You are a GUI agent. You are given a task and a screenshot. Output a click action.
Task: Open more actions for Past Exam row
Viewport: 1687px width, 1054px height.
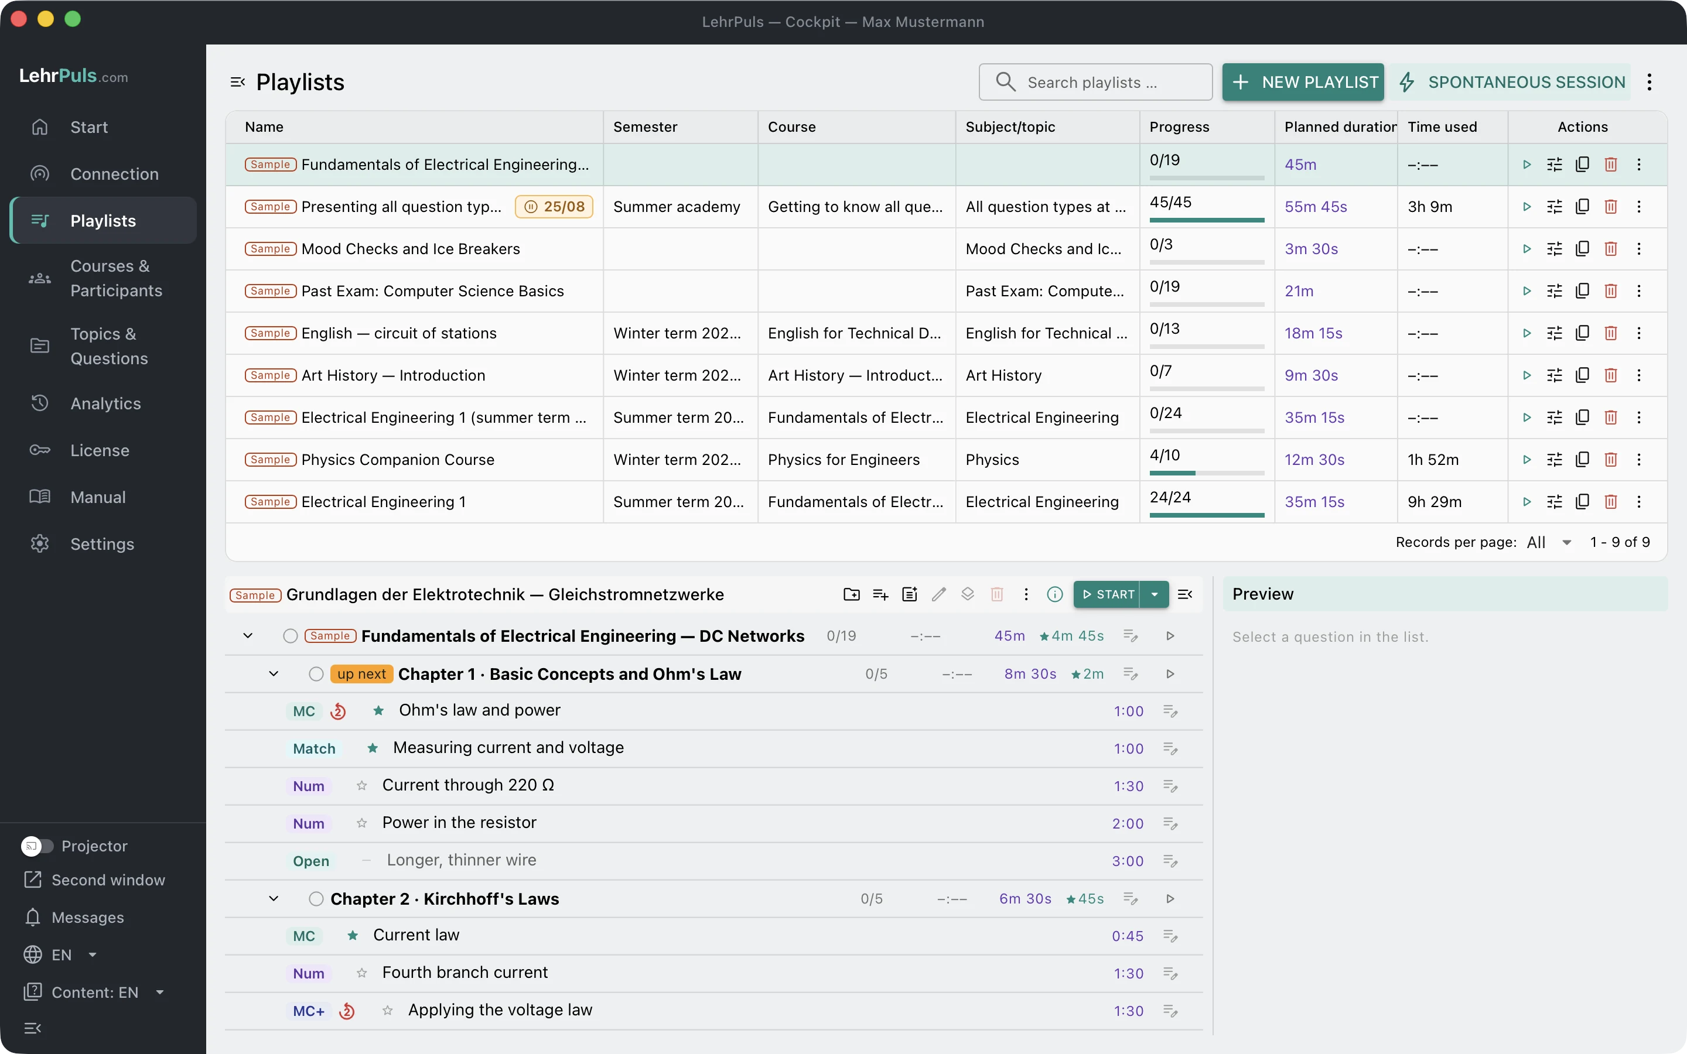tap(1639, 290)
